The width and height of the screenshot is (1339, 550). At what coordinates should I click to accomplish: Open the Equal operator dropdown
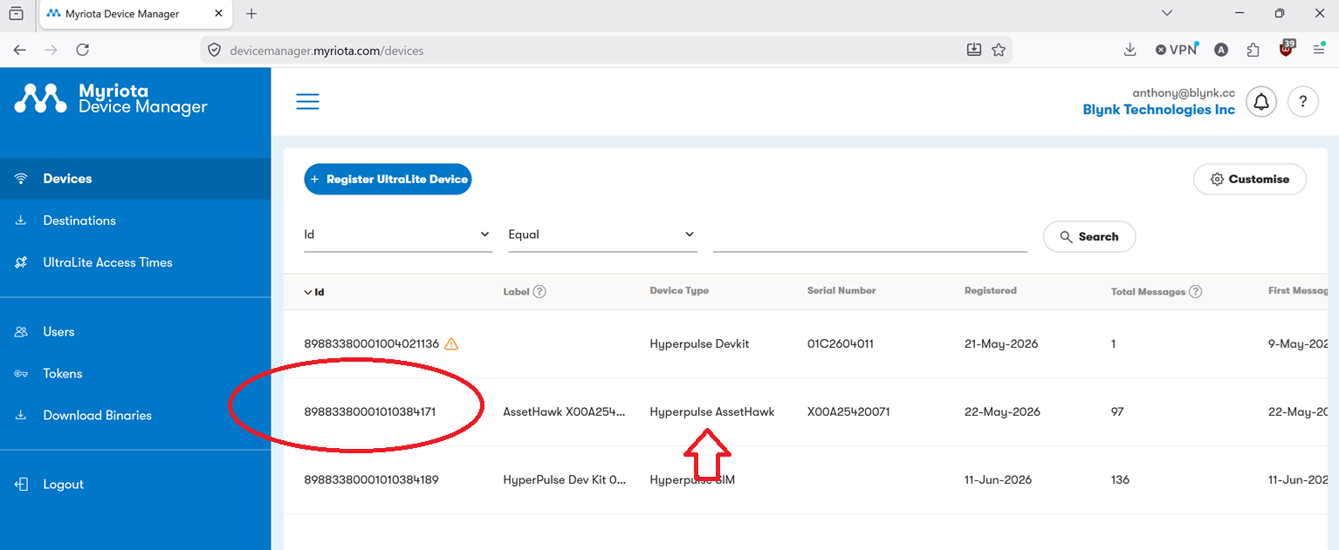pos(602,234)
